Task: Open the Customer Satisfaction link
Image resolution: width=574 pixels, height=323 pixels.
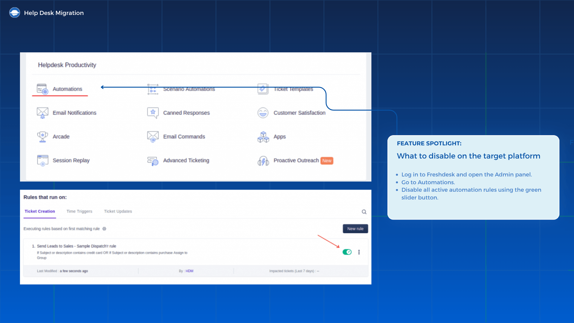Action: click(299, 113)
